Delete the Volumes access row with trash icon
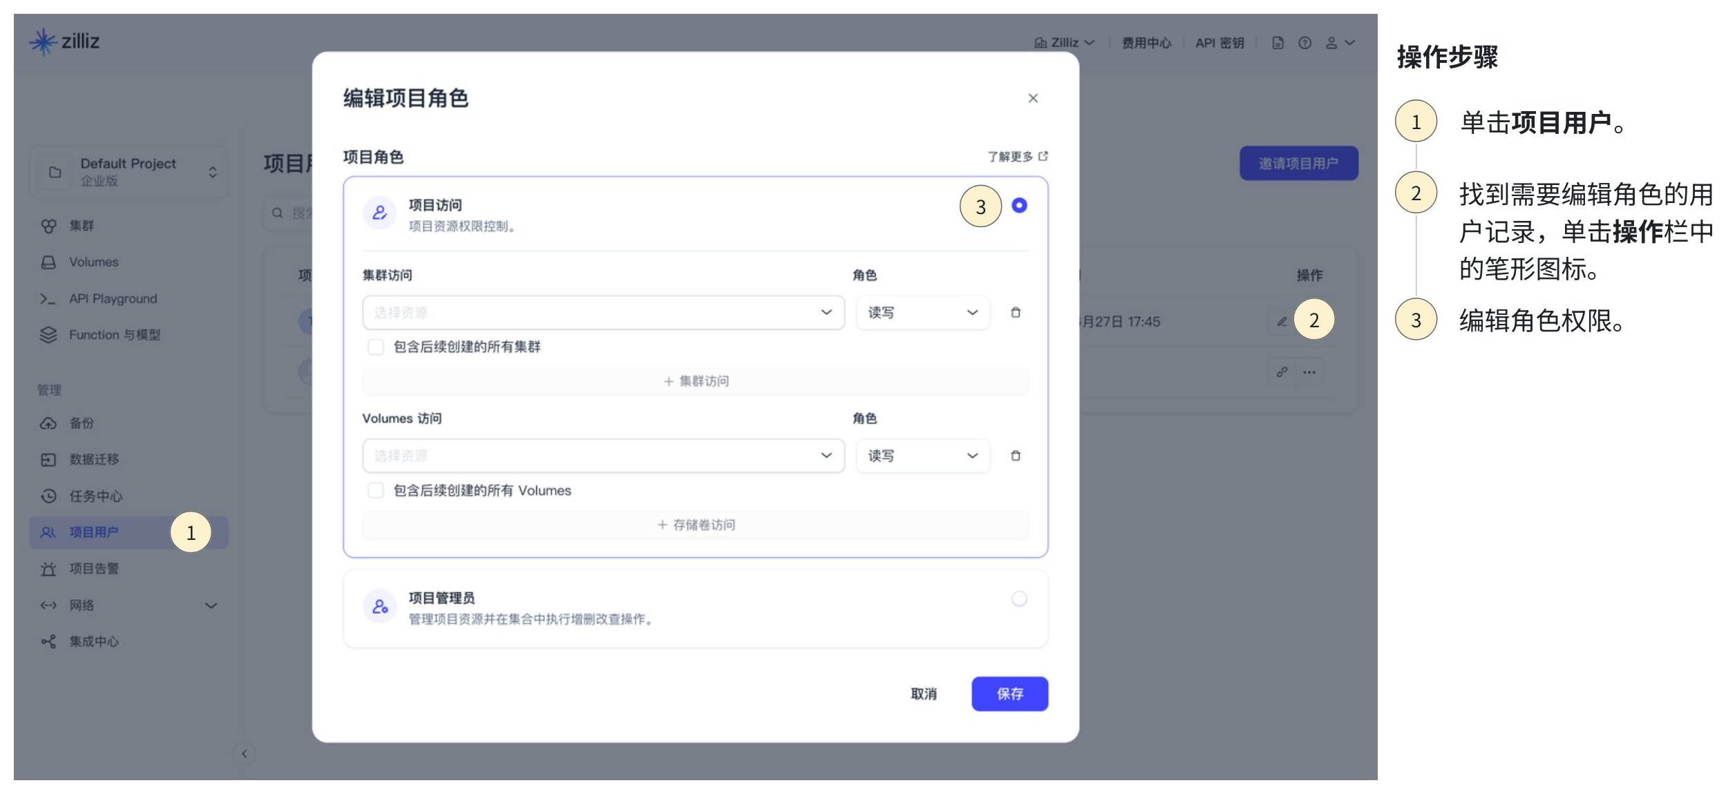Screen dimensions: 1726x794 1015,456
